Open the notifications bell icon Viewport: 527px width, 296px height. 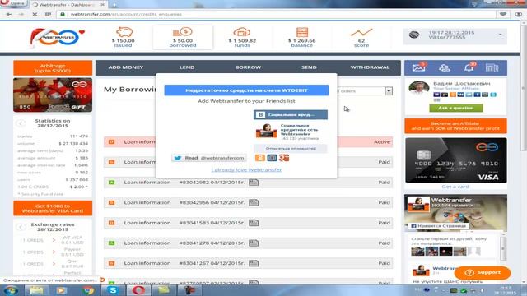coord(469,67)
